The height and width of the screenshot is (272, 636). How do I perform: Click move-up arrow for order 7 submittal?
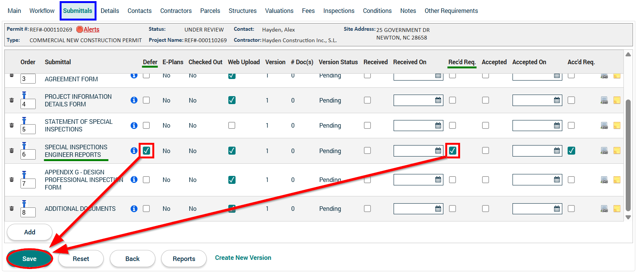tap(24, 175)
